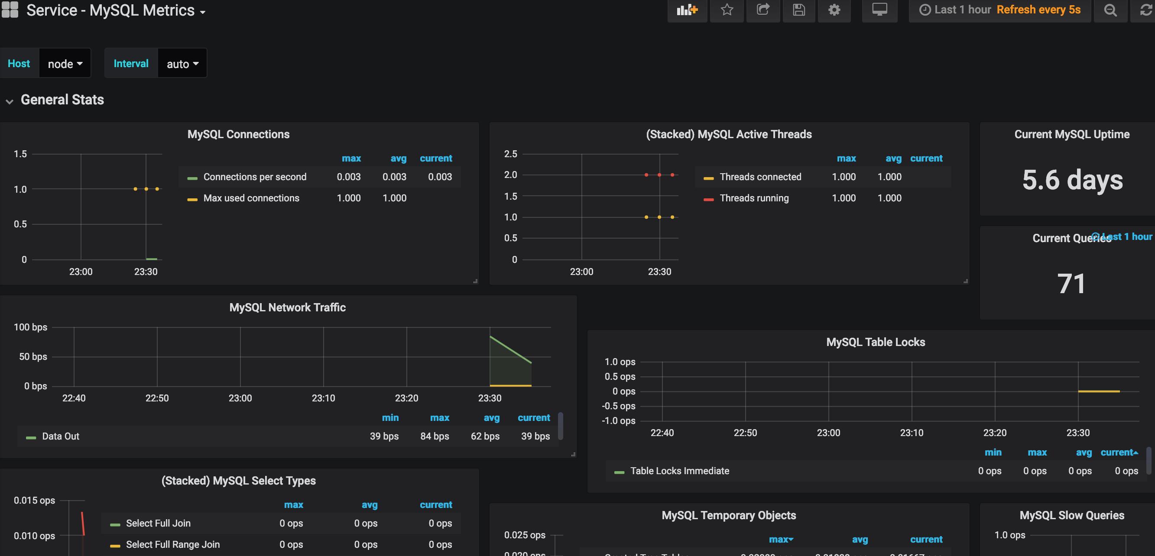
Task: Collapse the General Stats row
Action: pos(62,100)
